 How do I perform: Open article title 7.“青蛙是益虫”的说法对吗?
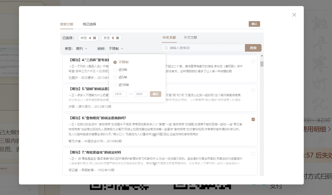(x=95, y=152)
